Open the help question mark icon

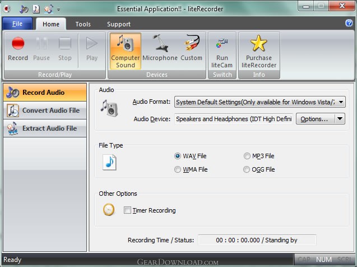click(x=349, y=23)
